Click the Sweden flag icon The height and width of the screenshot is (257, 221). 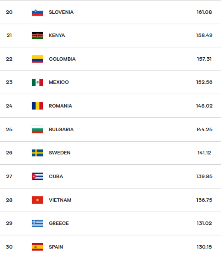pos(37,153)
